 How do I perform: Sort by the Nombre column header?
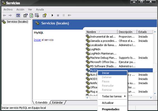(101, 32)
